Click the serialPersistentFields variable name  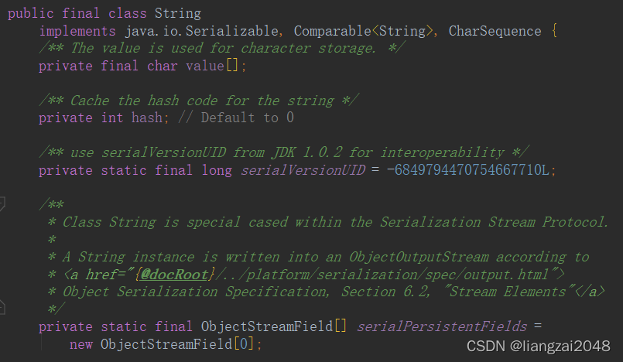442,326
